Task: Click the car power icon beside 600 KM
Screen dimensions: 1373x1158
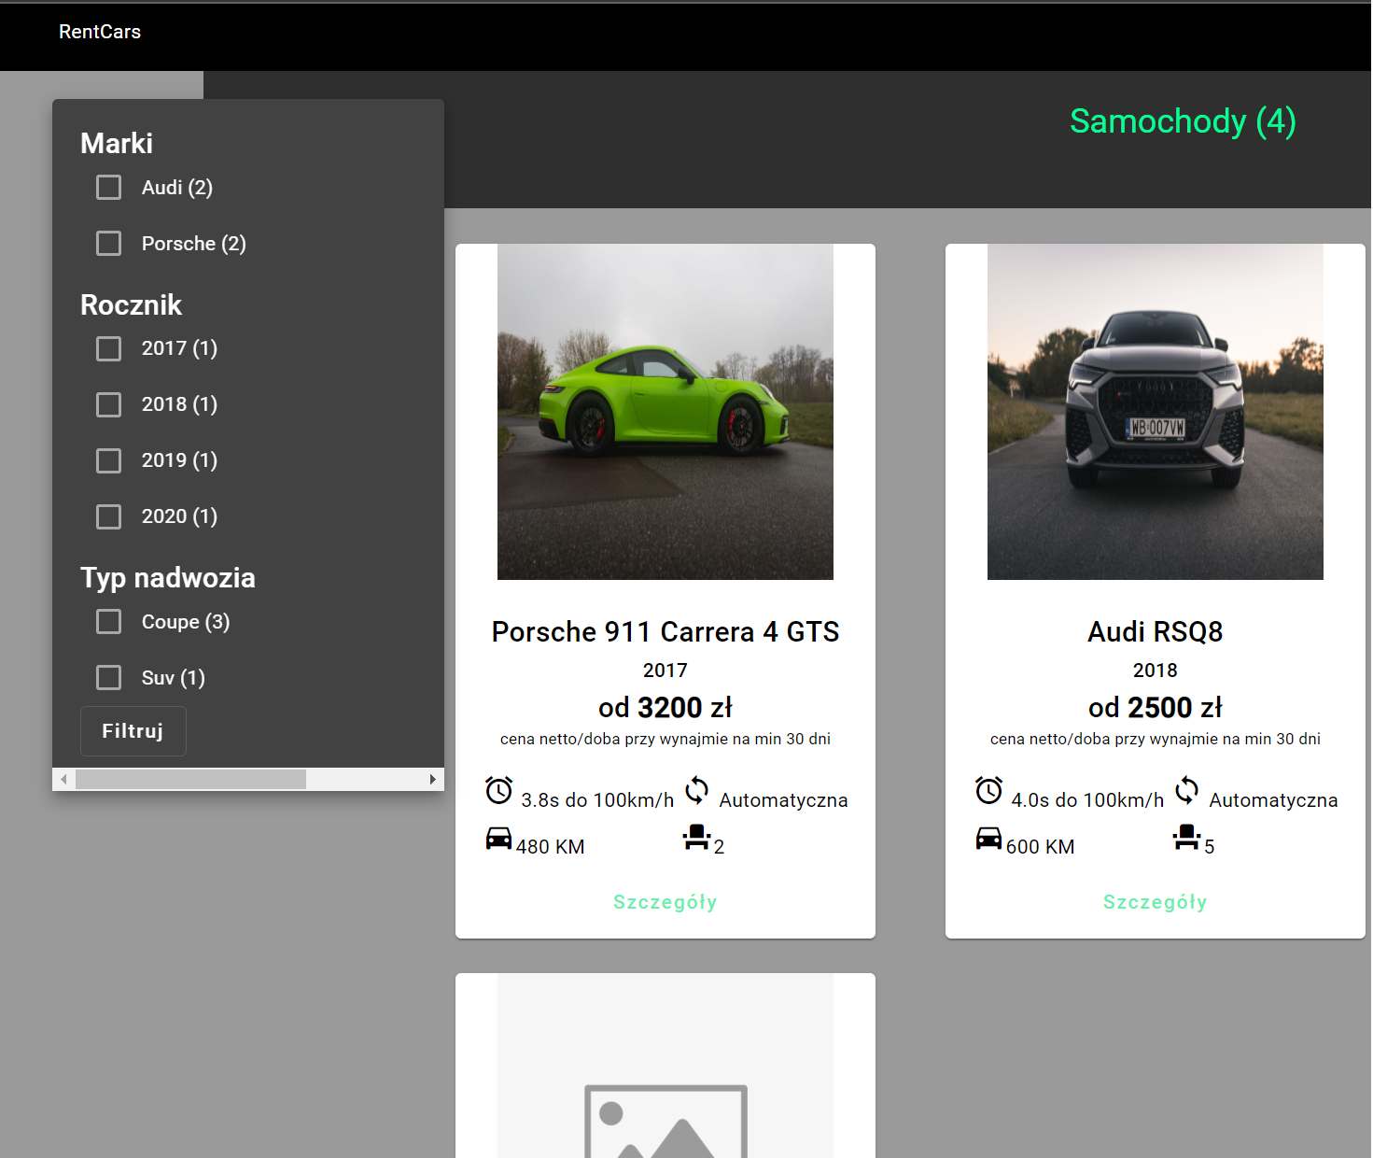Action: [988, 838]
